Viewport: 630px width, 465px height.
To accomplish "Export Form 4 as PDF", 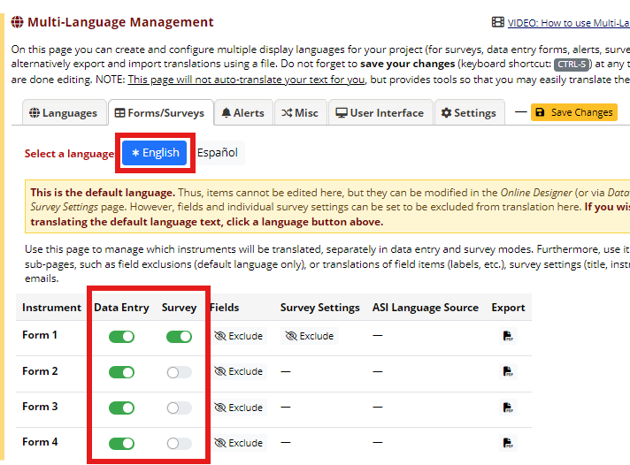I will tap(508, 443).
